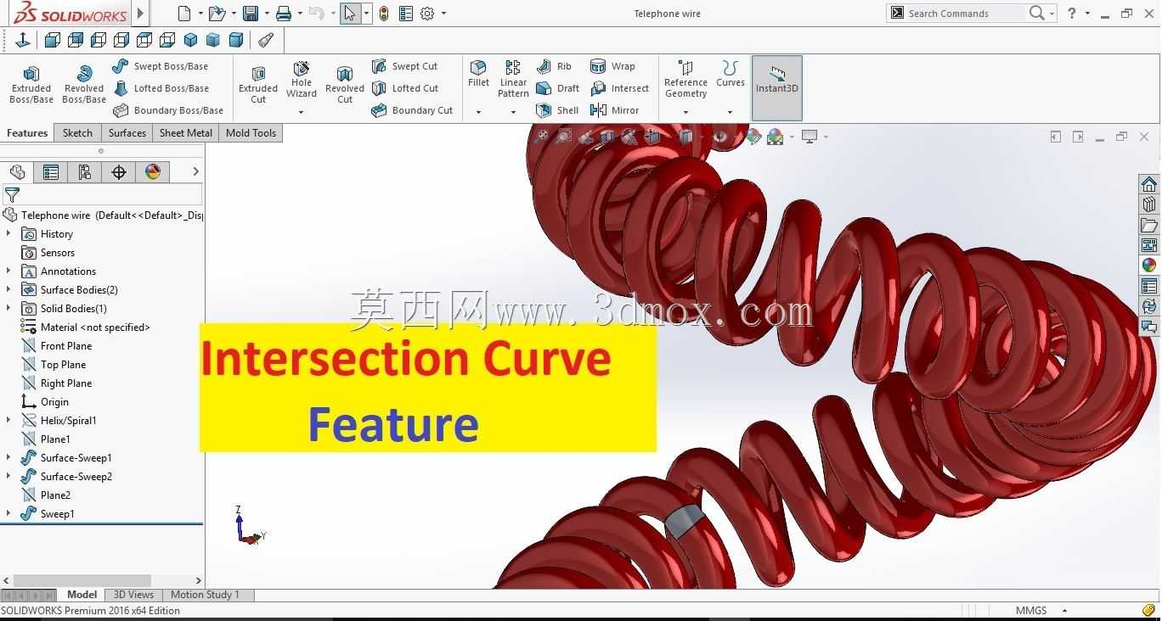The image size is (1162, 621).
Task: Click the Normal To view icon
Action: coord(23,40)
